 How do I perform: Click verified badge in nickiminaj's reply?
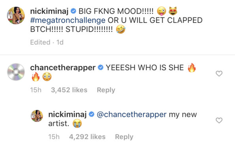tap(92, 114)
